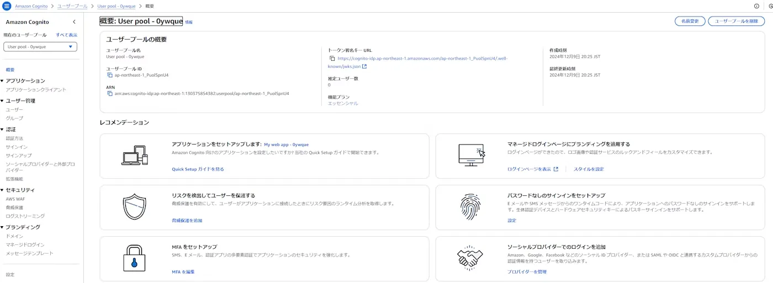Copy the token signing key URL
This screenshot has width=773, height=283.
[x=332, y=58]
